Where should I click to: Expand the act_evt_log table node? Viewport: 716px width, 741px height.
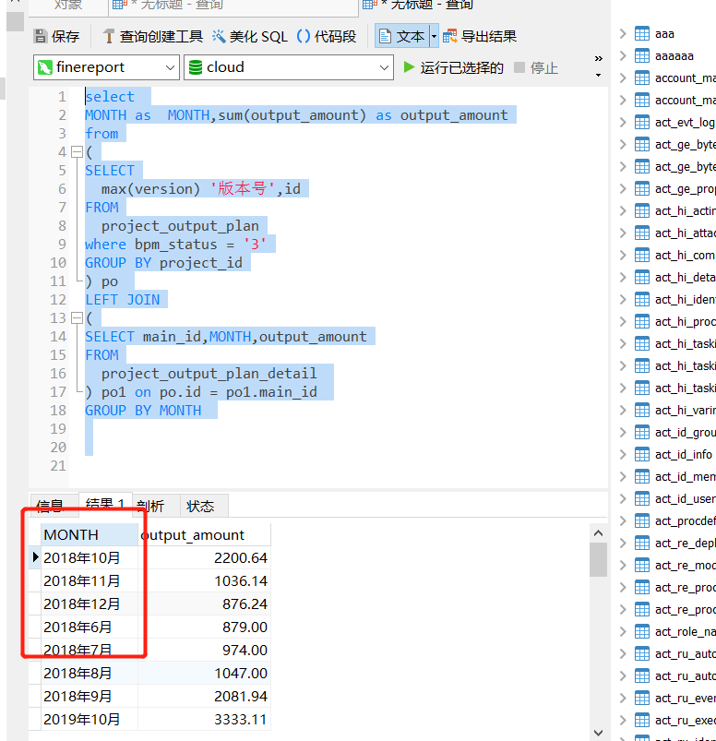tap(624, 123)
